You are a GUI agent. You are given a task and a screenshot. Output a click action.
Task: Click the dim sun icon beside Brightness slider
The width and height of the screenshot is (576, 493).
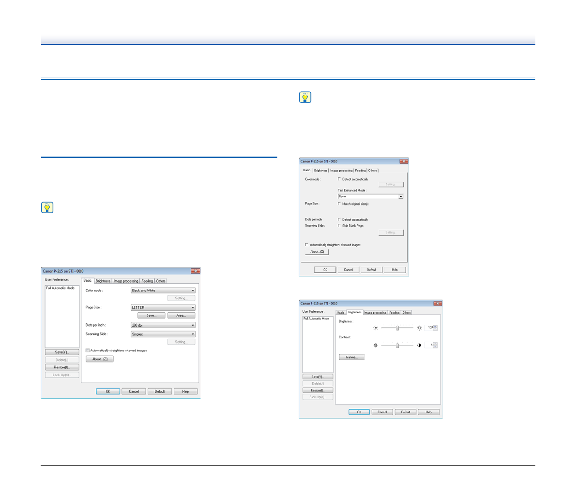click(375, 328)
